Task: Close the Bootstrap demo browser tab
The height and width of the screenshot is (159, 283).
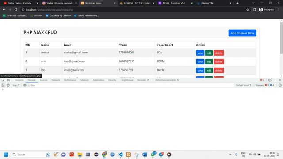Action: point(115,3)
